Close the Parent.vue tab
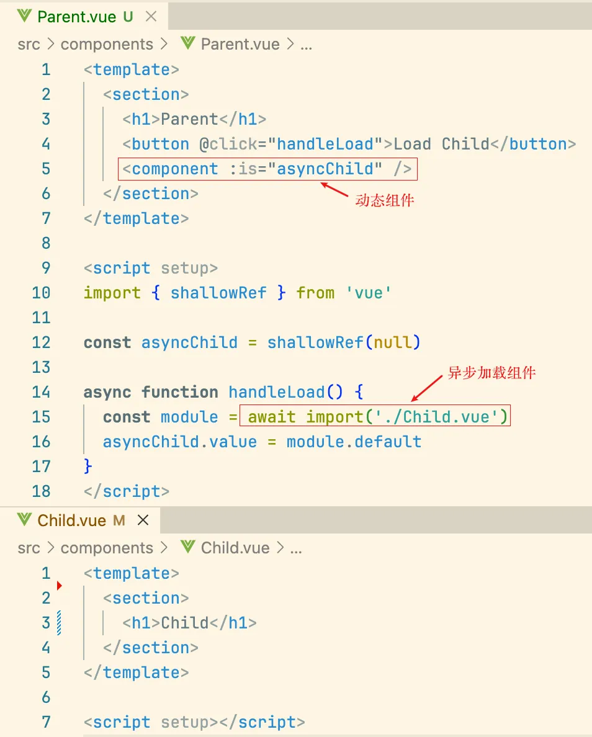The height and width of the screenshot is (737, 592). pyautogui.click(x=151, y=17)
